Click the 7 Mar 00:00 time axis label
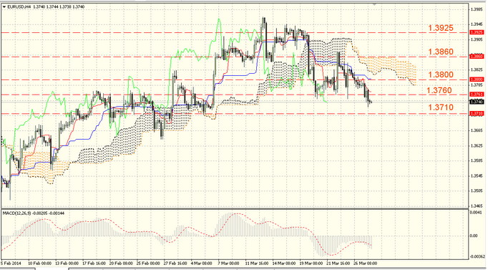This screenshot has width=488, height=270. pos(229,263)
